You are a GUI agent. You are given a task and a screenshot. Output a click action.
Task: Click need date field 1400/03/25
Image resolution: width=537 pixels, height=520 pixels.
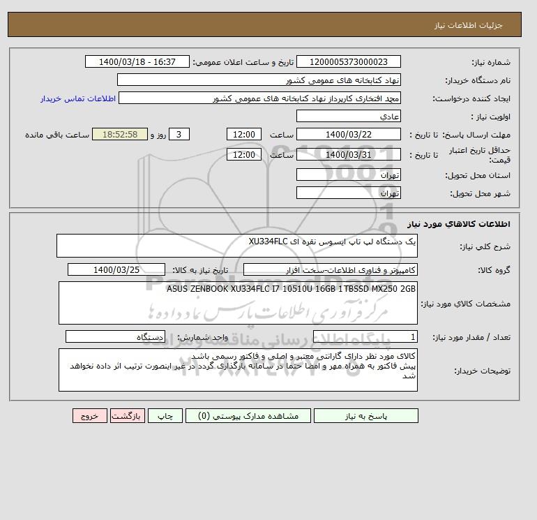pos(116,269)
